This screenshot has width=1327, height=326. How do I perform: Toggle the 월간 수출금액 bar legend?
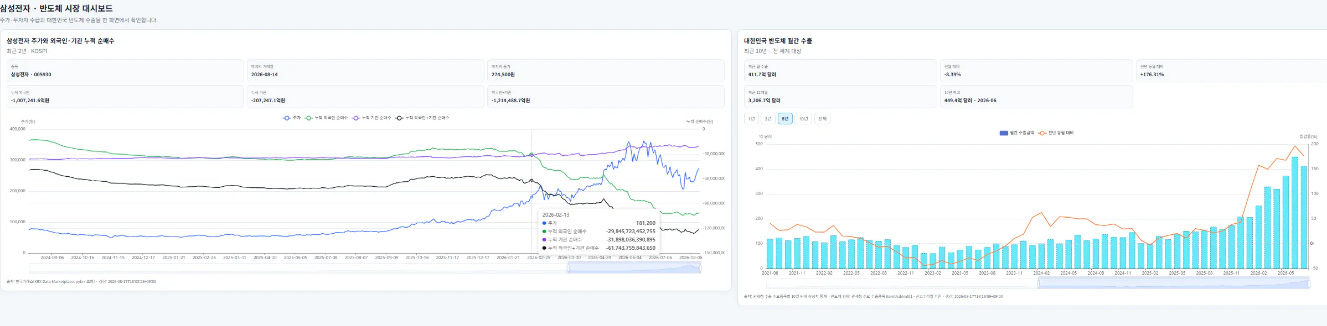pyautogui.click(x=1016, y=133)
